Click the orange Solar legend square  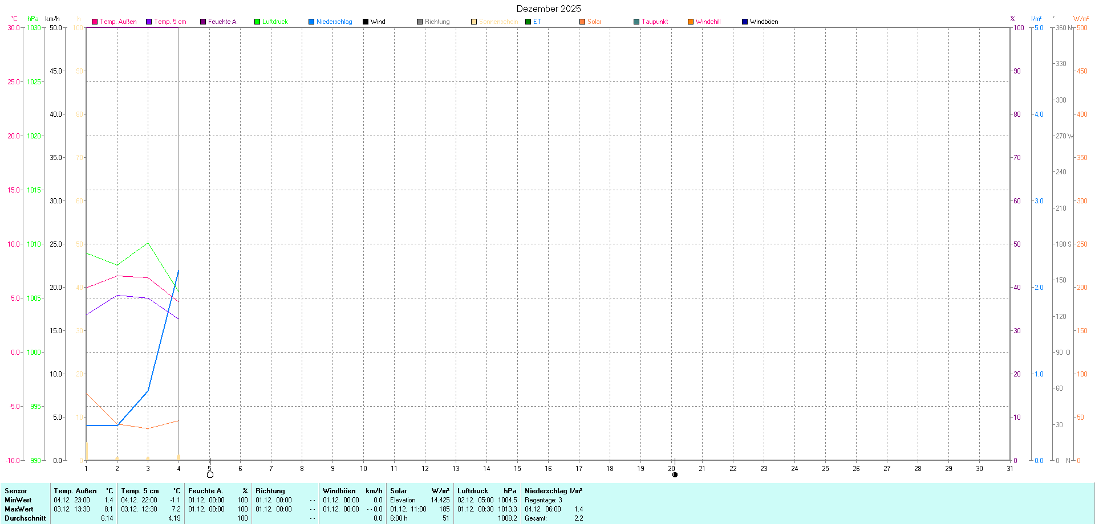[582, 22]
